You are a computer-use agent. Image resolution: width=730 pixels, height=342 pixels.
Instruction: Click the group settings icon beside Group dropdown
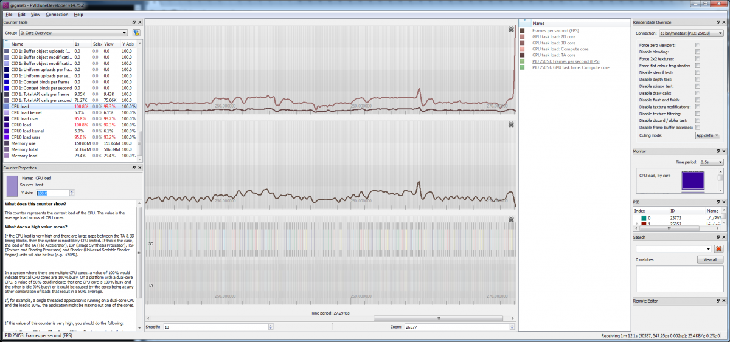[x=136, y=33]
